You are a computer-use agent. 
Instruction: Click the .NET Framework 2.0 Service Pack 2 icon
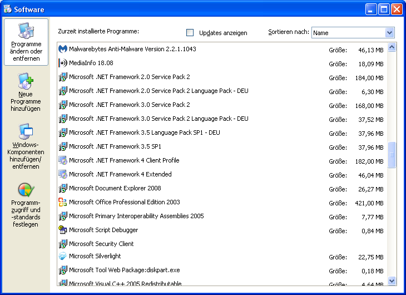click(63, 77)
